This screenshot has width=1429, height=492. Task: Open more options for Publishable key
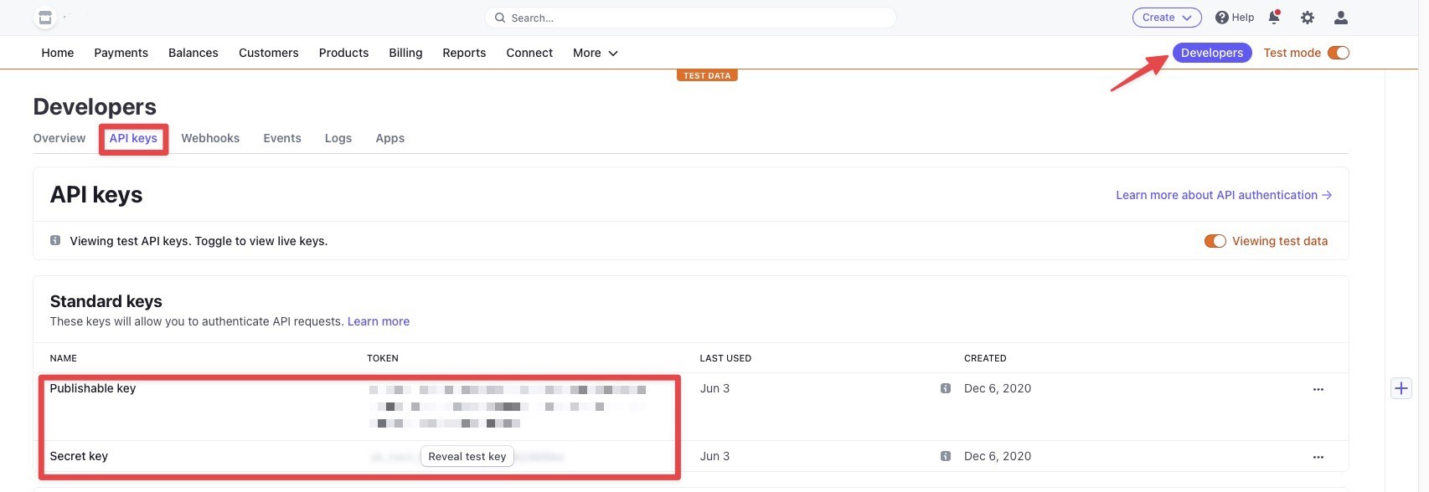[1318, 389]
